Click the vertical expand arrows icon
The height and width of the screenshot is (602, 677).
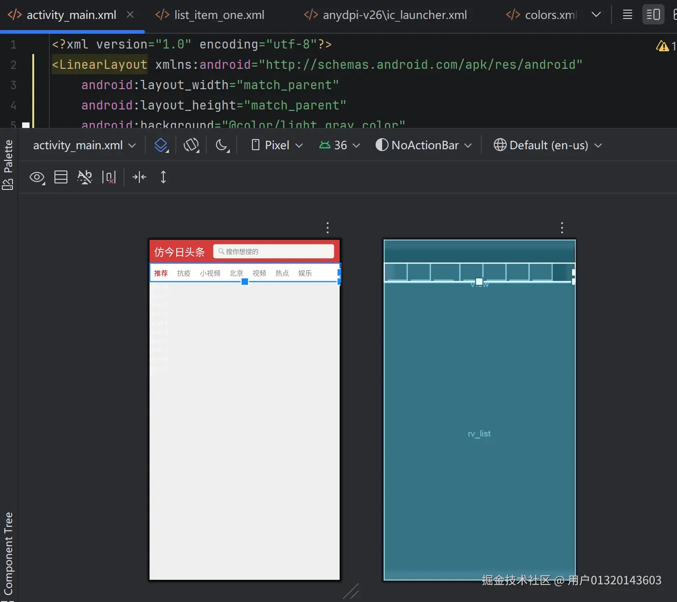tap(163, 177)
